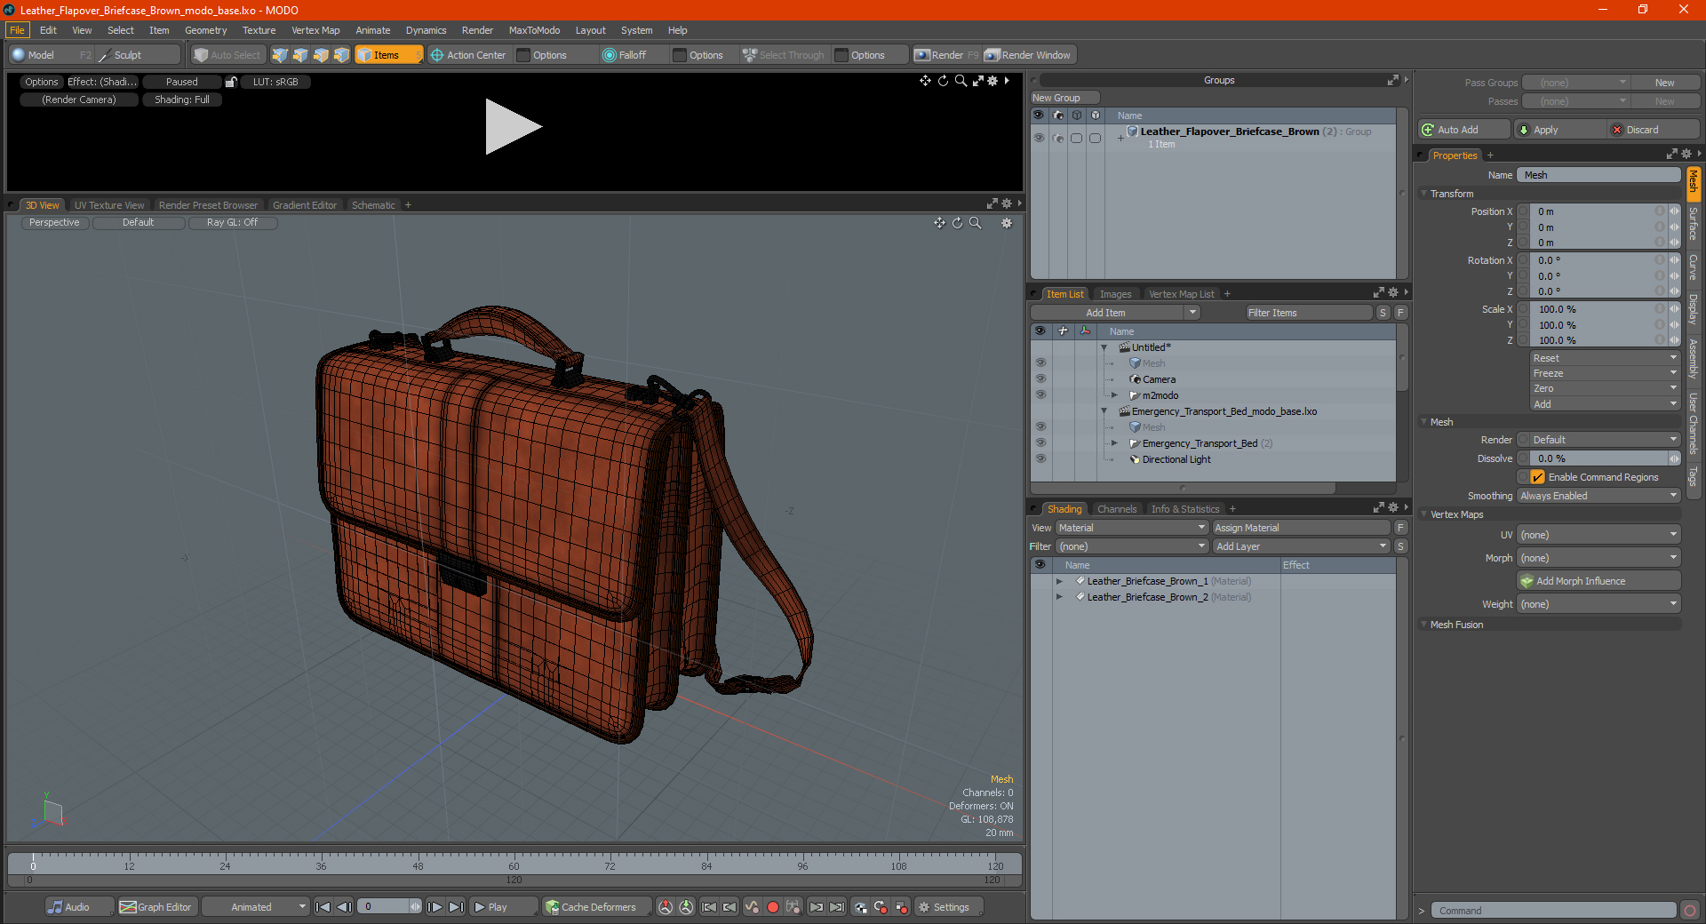
Task: Toggle Options checkbox next to Action Center
Action: coord(523,55)
